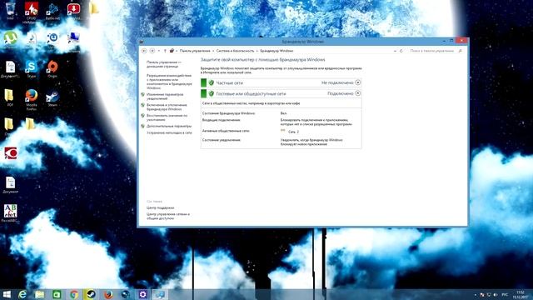The image size is (533, 300).
Task: Click Панель управления in the breadcrumb path
Action: click(195, 51)
